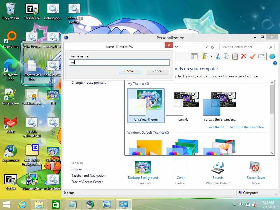Select the Notepad++ desktop shortcut

[x=10, y=97]
